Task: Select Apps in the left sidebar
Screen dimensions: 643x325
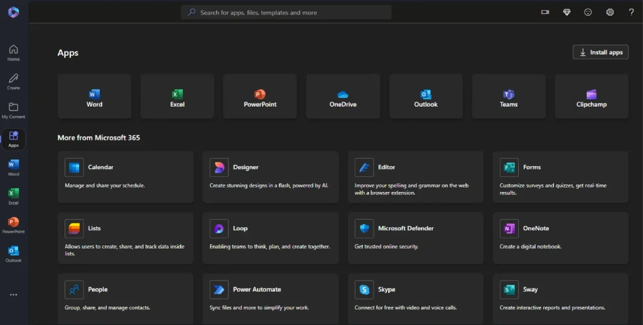Action: 14,139
